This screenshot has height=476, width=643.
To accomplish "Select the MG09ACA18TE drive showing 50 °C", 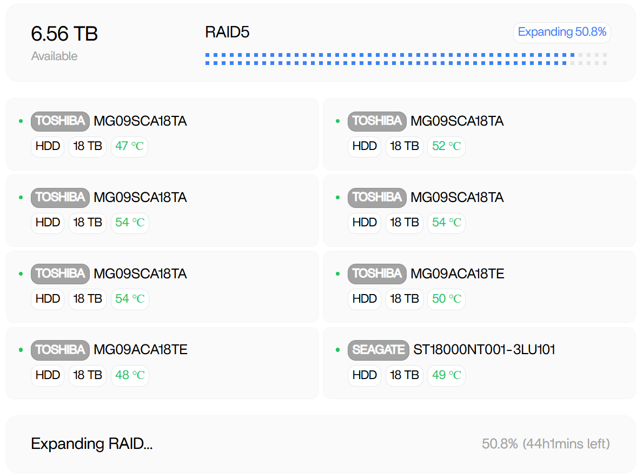I will point(457,274).
